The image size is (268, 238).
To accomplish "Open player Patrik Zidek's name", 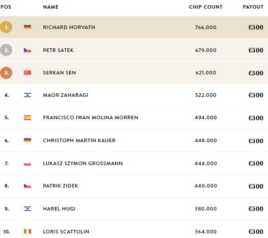I will click(x=61, y=186).
